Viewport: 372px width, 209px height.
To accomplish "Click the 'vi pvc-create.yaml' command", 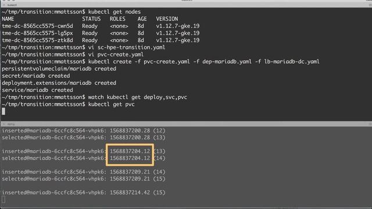I will coord(116,55).
